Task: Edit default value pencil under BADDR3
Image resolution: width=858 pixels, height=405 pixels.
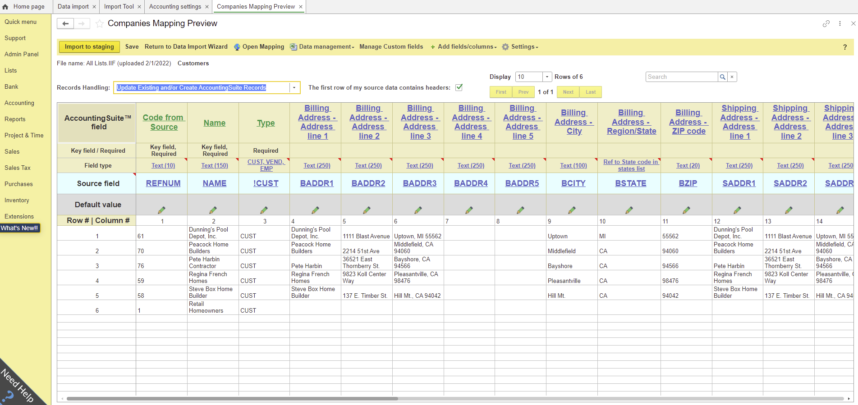Action: (418, 210)
